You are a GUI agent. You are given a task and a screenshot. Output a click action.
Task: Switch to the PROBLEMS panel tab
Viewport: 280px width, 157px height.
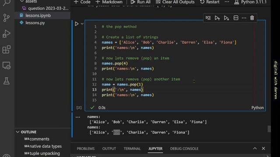(86, 148)
